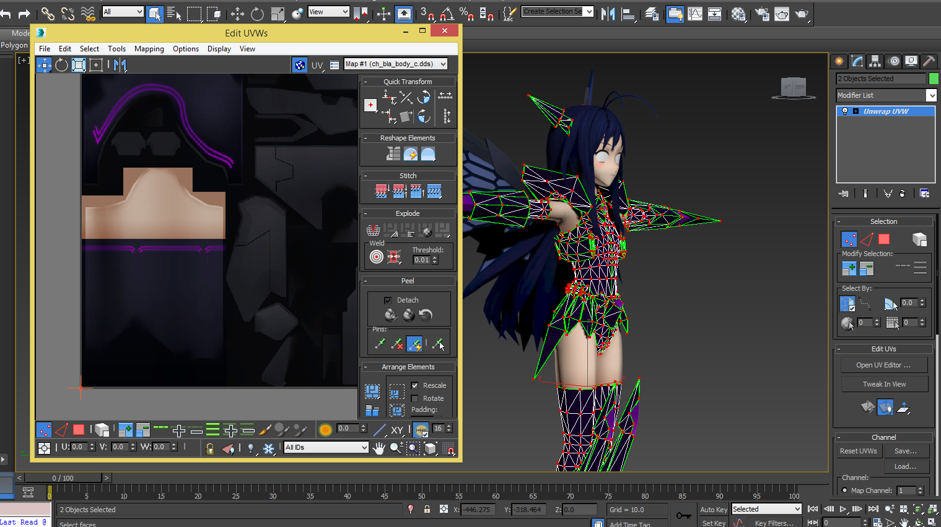Screen dimensions: 941x527
Task: Enable the Rotate checkbox in Arrange Elements
Action: (415, 398)
